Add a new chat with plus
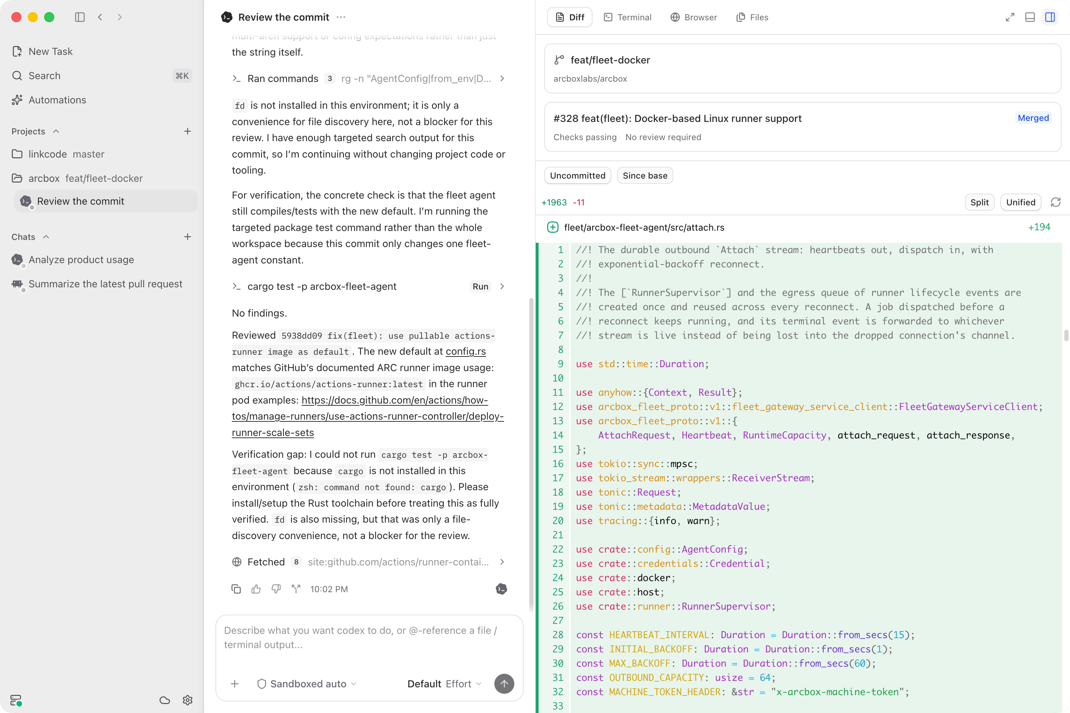1070x713 pixels. (188, 237)
